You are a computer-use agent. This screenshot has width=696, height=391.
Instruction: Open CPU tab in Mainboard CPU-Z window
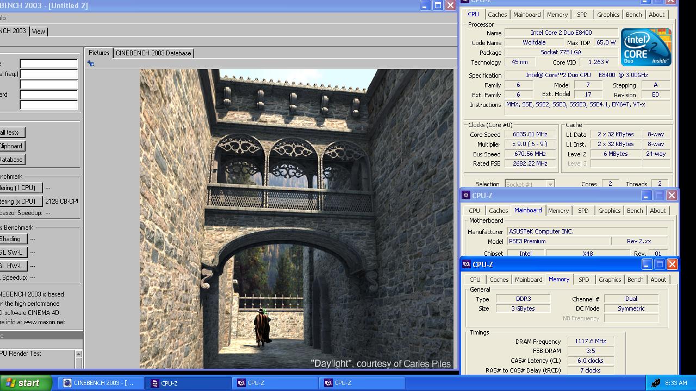coord(474,211)
